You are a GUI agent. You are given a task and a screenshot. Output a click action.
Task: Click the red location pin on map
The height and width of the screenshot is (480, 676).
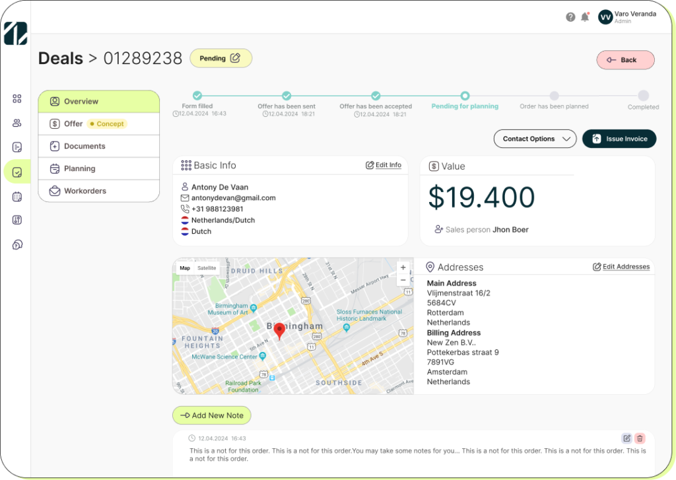click(279, 331)
